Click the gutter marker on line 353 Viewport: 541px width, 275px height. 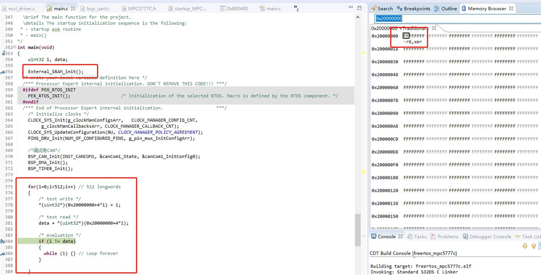[x=3, y=54]
